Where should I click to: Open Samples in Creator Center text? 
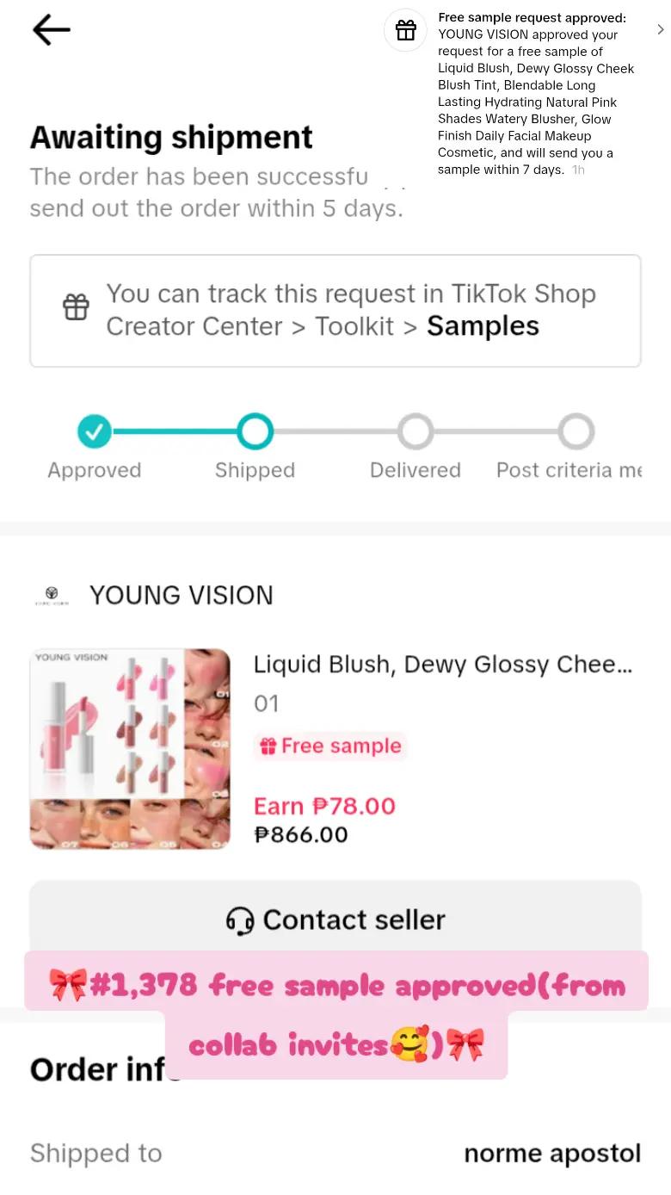pyautogui.click(x=483, y=326)
